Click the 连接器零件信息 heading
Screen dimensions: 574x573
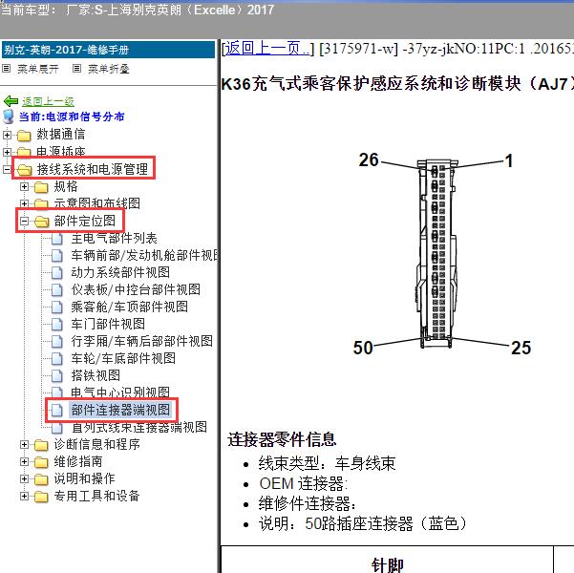(x=282, y=439)
